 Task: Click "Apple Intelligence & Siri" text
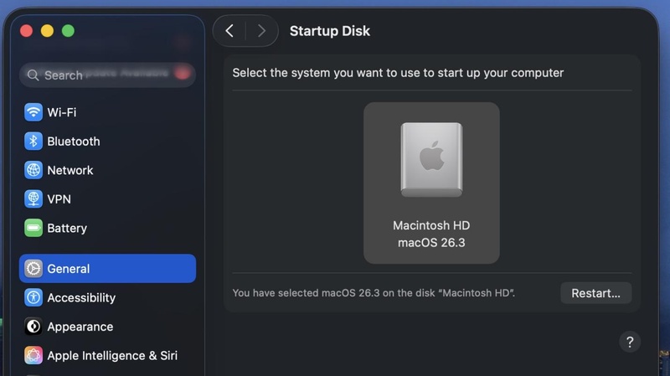pyautogui.click(x=112, y=356)
